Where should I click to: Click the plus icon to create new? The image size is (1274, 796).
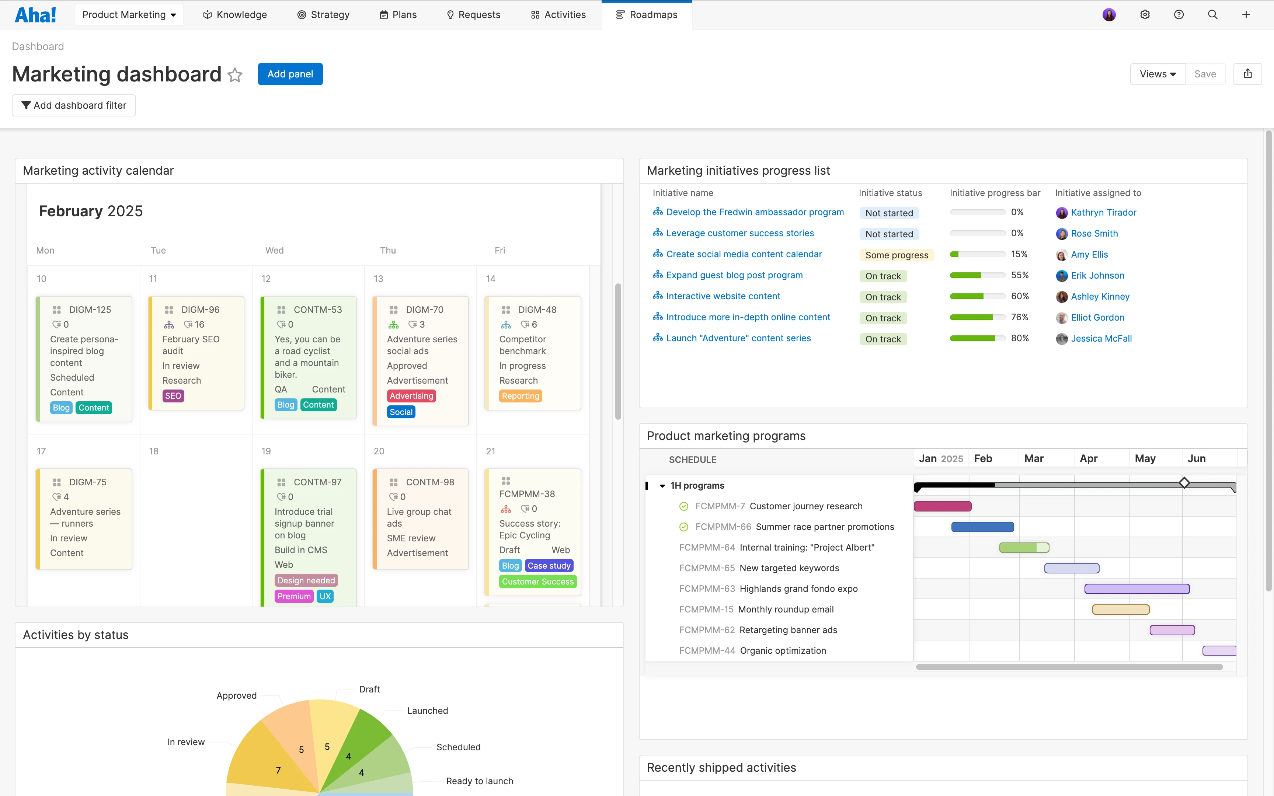click(1246, 14)
